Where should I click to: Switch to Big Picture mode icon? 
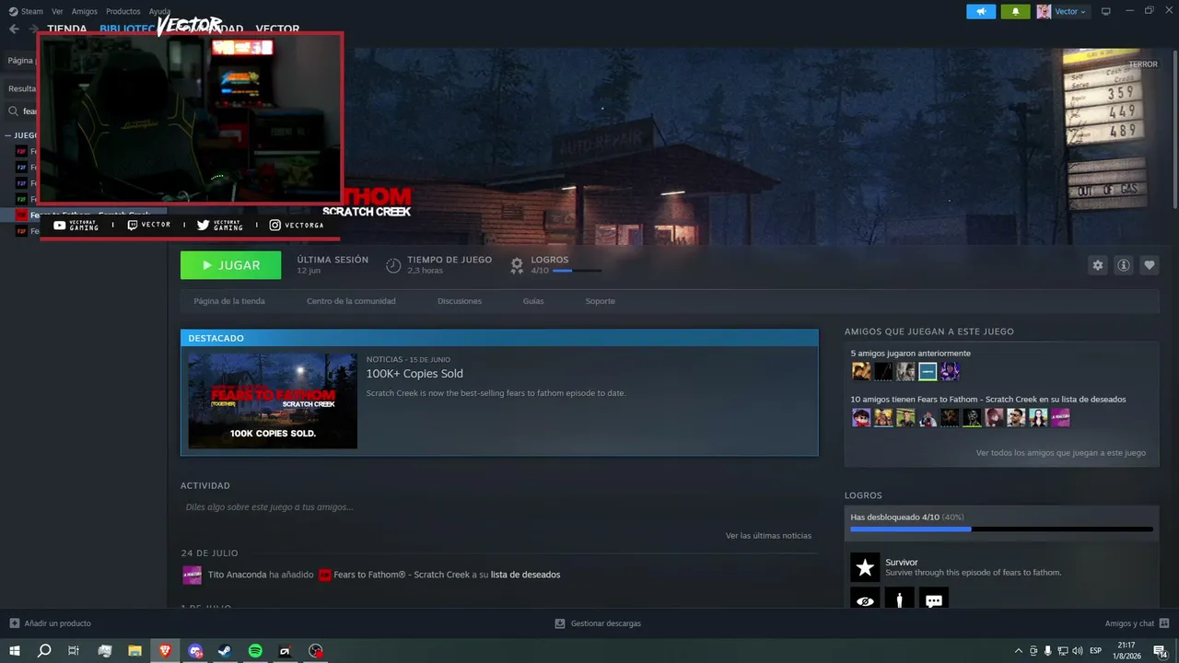coord(1106,11)
